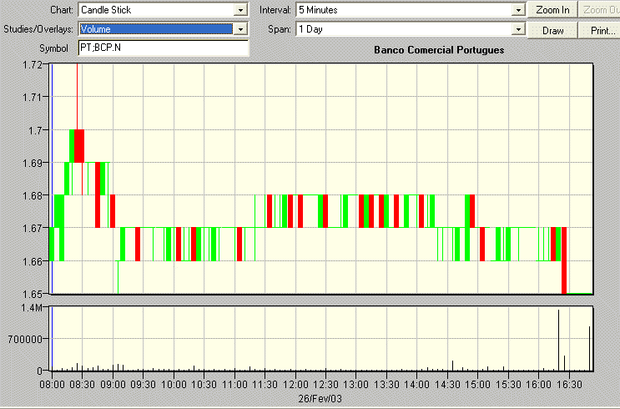Click the Zoom In button
The height and width of the screenshot is (409, 620).
[552, 10]
